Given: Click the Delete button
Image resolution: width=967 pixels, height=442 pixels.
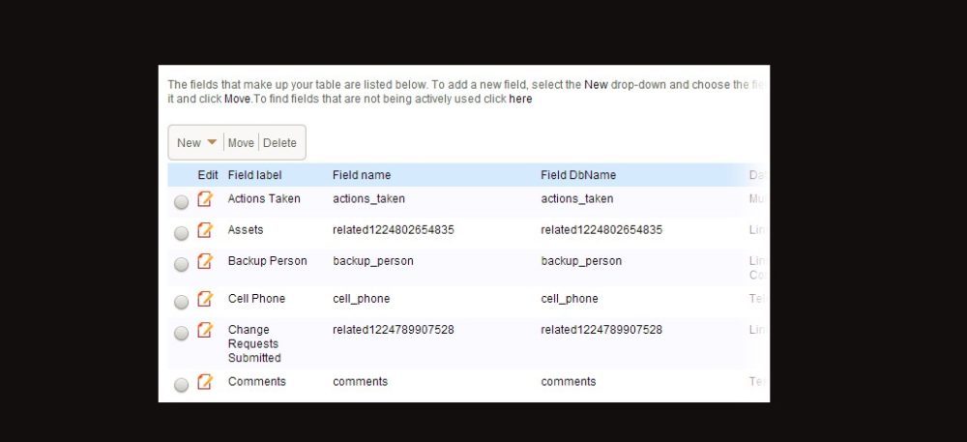Looking at the screenshot, I should tap(280, 143).
